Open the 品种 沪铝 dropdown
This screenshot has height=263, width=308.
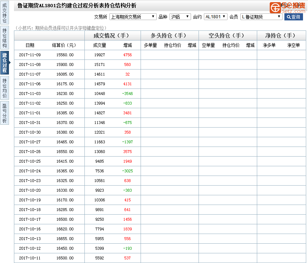[x=180, y=17]
